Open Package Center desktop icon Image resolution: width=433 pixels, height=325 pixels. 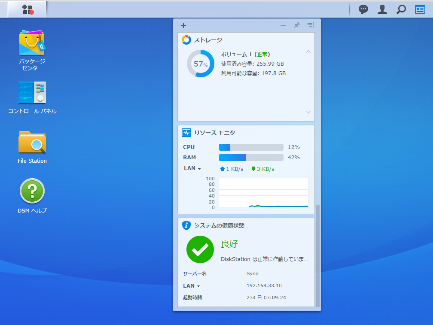32,50
